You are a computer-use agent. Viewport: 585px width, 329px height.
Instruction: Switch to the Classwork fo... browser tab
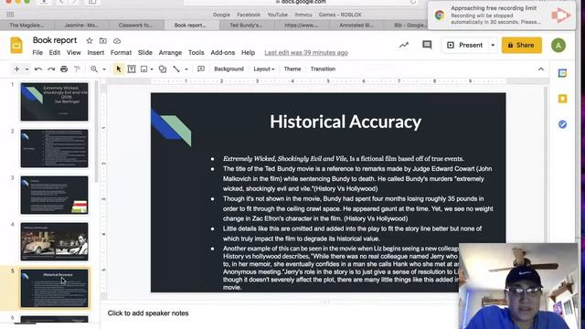coord(135,25)
